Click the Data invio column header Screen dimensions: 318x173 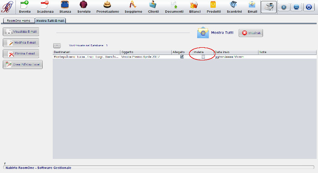(236, 52)
